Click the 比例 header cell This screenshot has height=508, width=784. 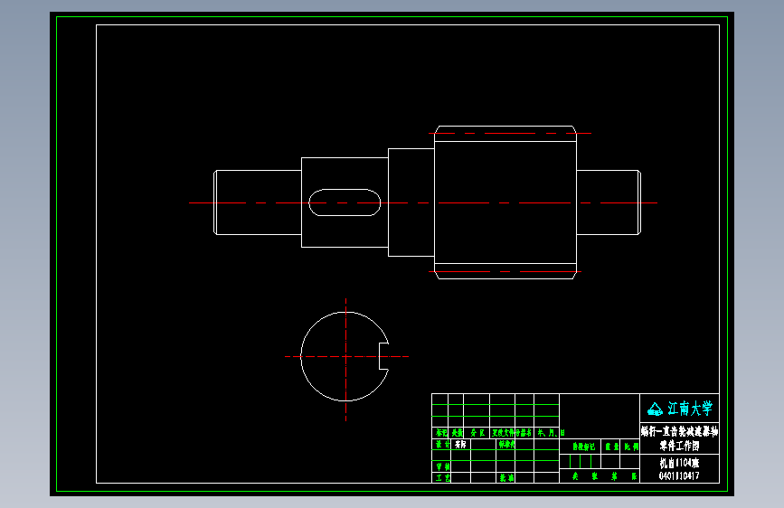pyautogui.click(x=631, y=447)
